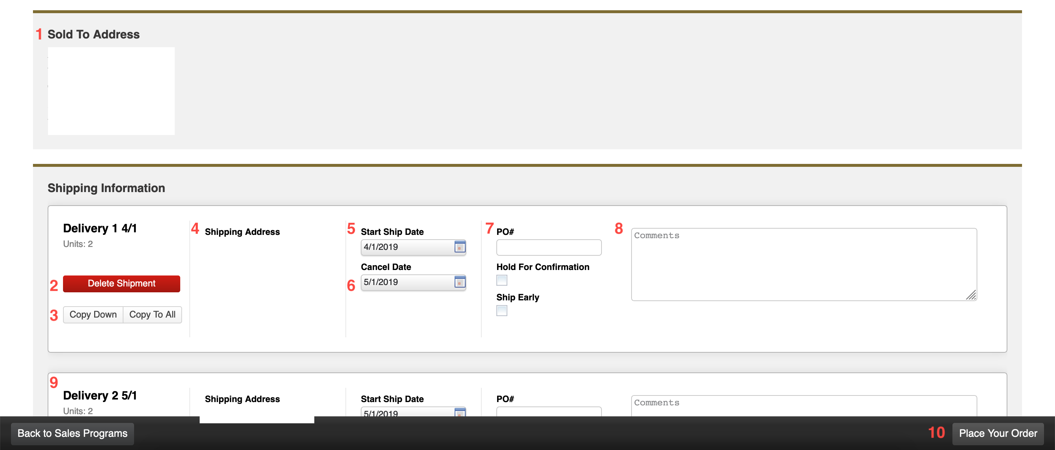Open calendar picker for Start Ship Date
The width and height of the screenshot is (1055, 450).
[460, 247]
